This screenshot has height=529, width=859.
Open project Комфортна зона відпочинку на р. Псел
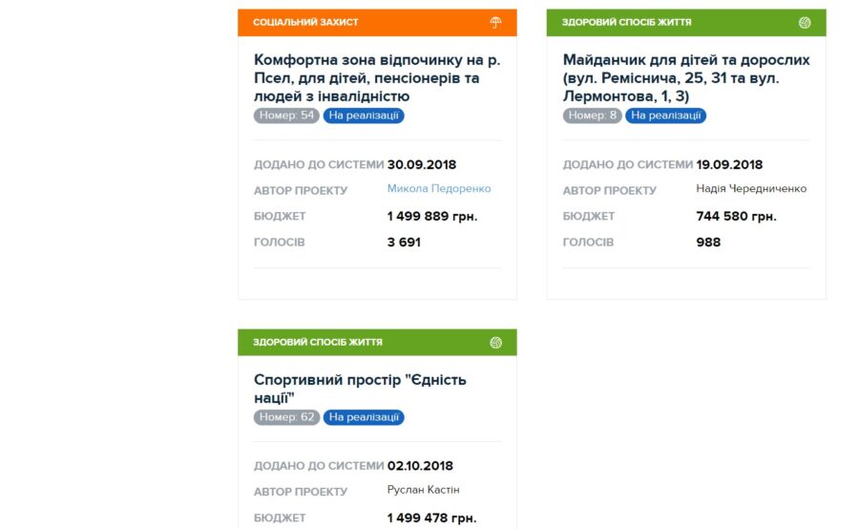pyautogui.click(x=377, y=77)
